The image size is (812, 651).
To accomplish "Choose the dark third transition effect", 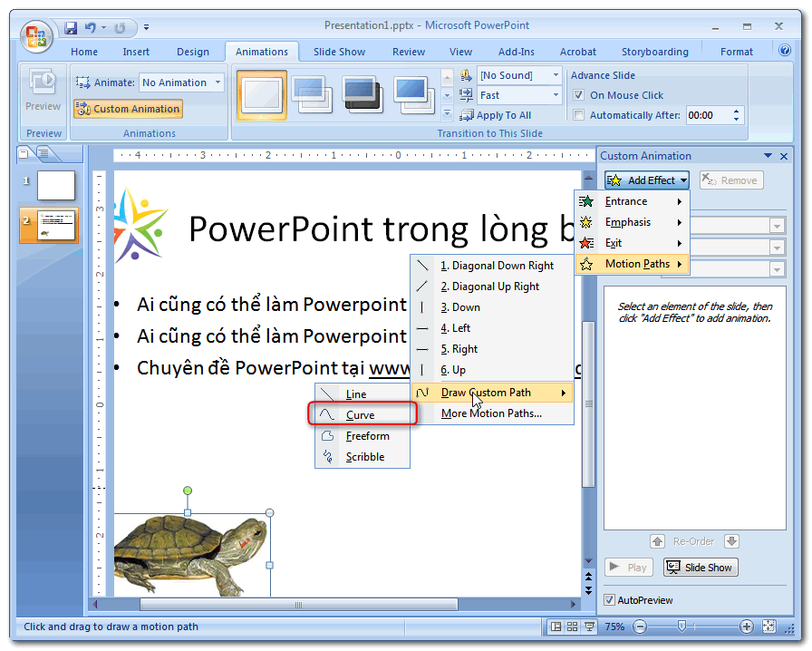I will (x=363, y=94).
